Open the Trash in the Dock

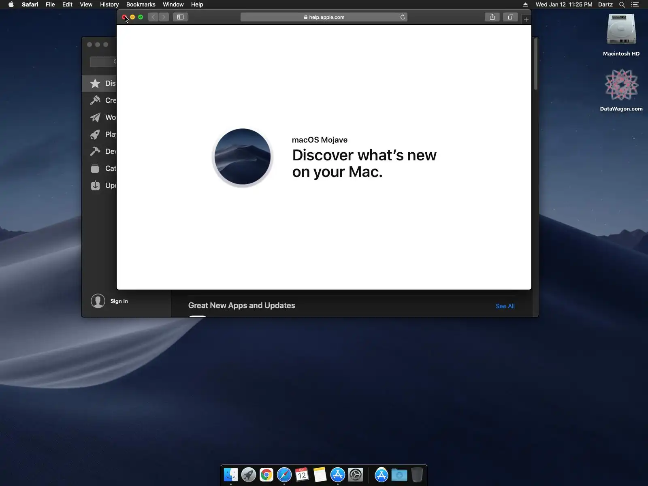tap(417, 475)
